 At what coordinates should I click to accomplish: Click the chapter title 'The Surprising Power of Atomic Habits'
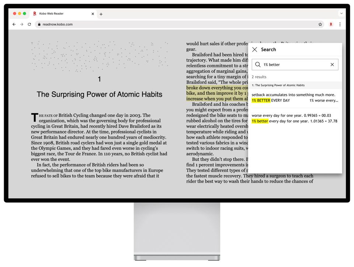[99, 94]
